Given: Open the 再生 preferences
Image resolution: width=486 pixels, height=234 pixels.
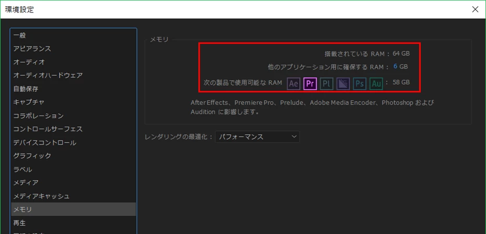Looking at the screenshot, I should (74, 223).
